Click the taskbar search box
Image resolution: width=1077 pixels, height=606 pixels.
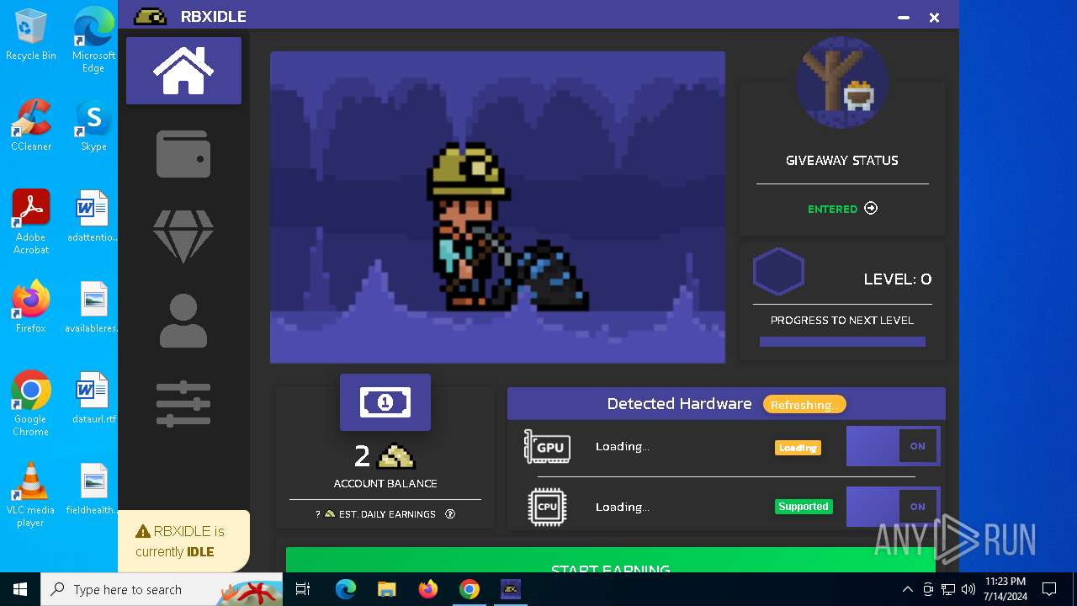tap(162, 589)
